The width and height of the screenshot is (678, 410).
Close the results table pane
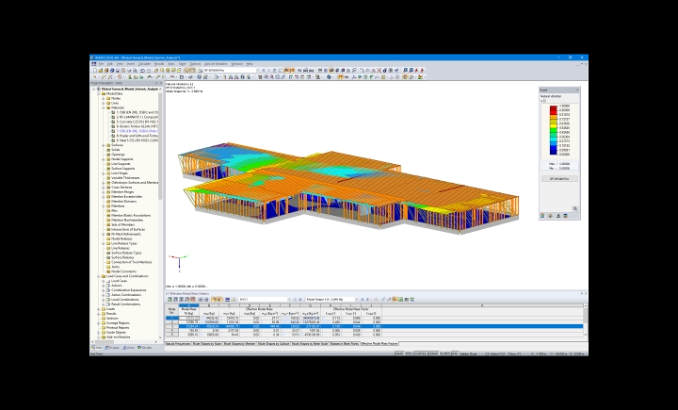[586, 293]
